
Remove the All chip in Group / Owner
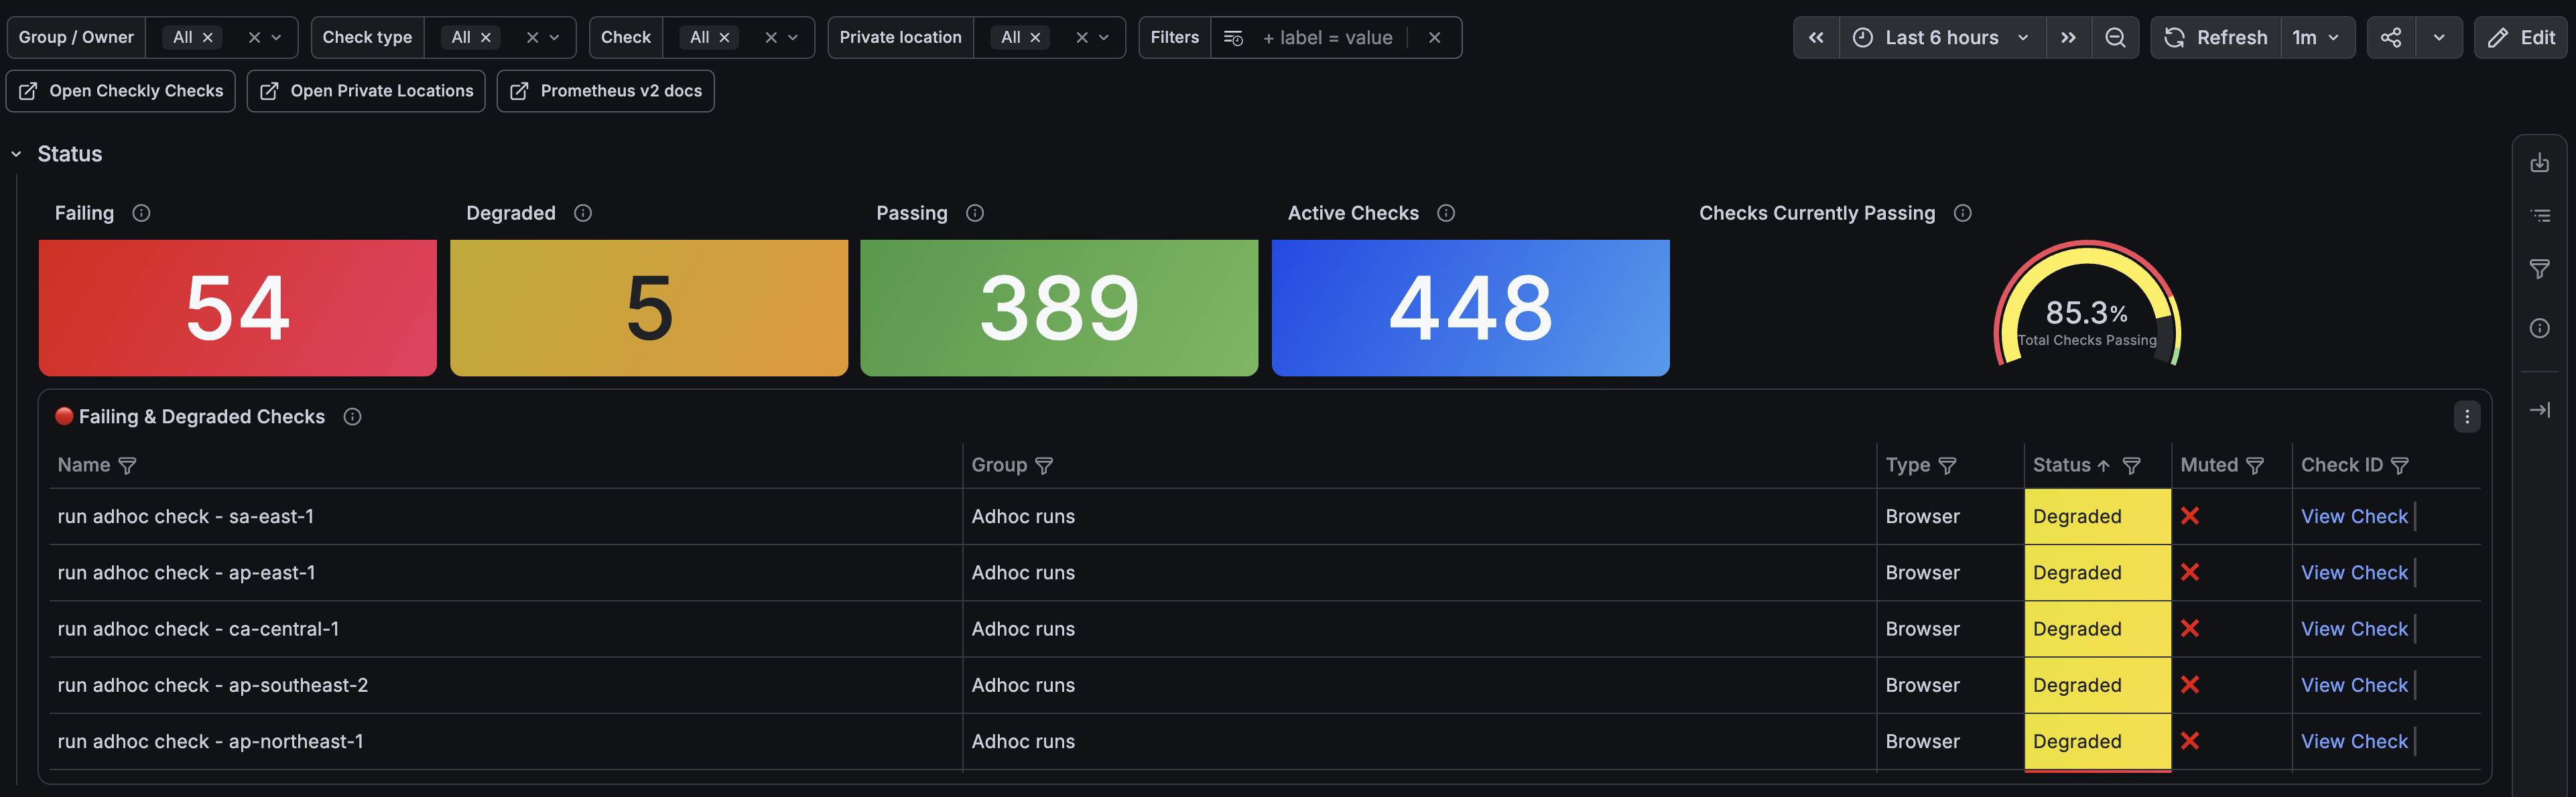tap(208, 38)
